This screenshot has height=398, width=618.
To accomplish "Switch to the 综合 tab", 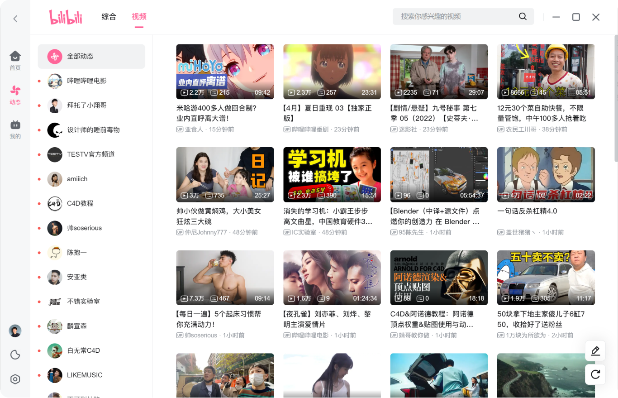I will [x=109, y=16].
